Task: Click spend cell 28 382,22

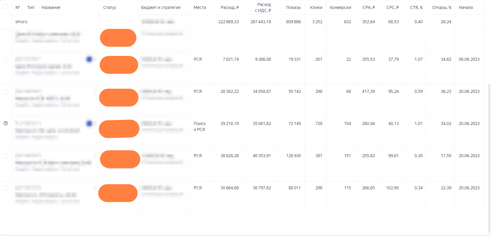Action: click(x=230, y=91)
